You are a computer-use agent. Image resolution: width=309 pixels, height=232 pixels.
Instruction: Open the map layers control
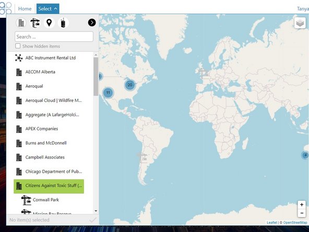click(x=300, y=23)
